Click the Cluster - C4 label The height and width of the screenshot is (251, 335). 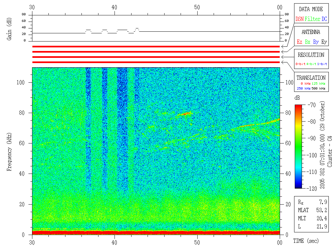coord(330,151)
